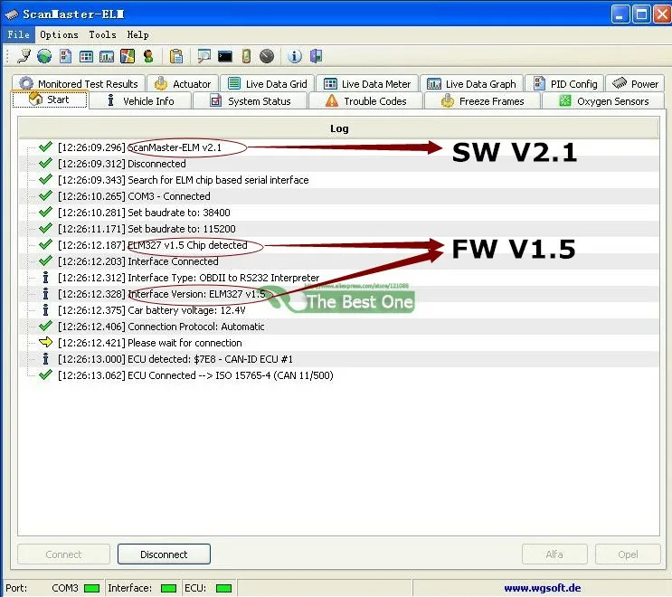
Task: Open the www.wgsoft.de link
Action: coord(542,588)
